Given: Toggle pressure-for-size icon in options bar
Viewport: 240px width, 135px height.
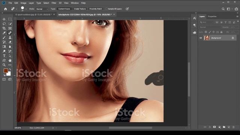Looking at the screenshot, I should pos(127,9).
